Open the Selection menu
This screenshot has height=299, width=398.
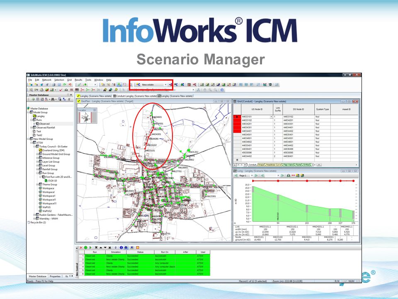pos(59,80)
